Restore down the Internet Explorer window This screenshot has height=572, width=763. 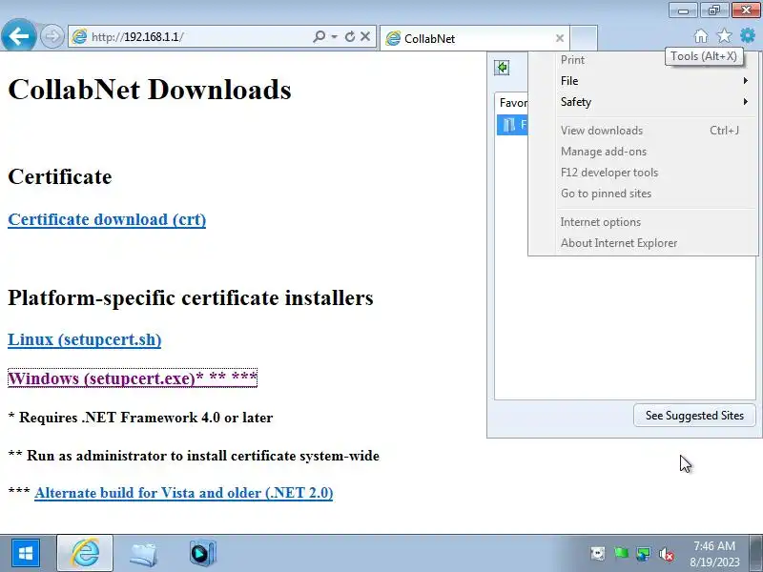coord(713,10)
